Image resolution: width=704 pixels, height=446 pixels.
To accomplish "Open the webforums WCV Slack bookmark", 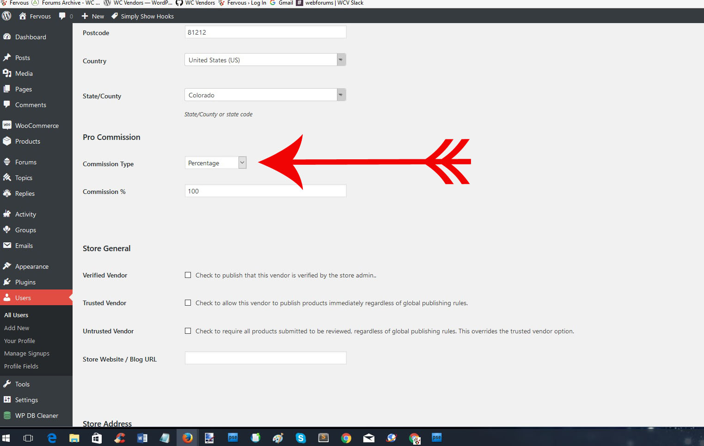I will (x=330, y=3).
